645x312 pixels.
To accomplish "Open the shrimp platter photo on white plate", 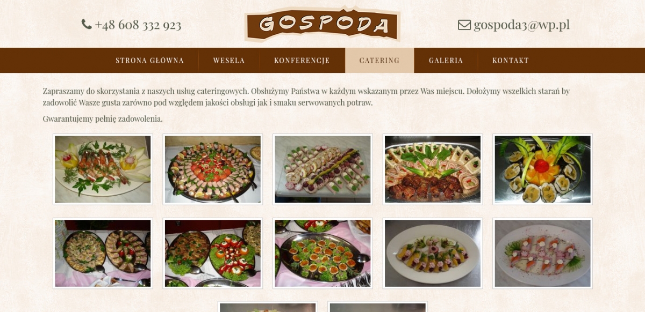I will point(103,169).
